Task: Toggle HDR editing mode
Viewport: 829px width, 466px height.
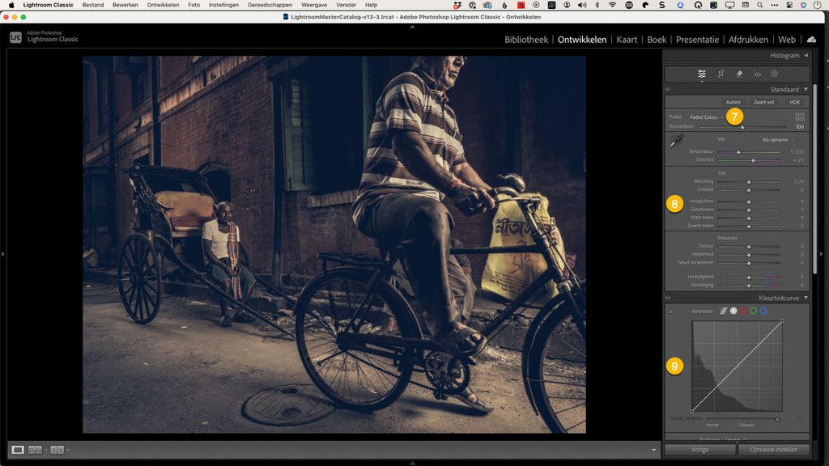Action: [795, 102]
